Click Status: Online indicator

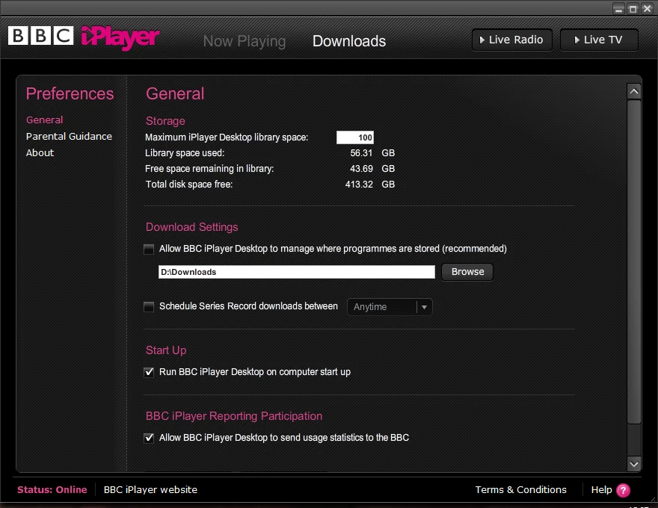pyautogui.click(x=52, y=490)
